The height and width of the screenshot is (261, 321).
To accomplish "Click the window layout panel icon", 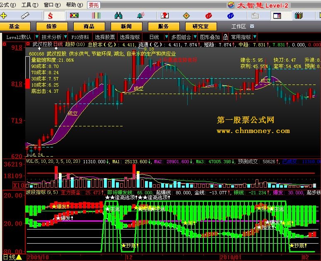I will 277,16.
